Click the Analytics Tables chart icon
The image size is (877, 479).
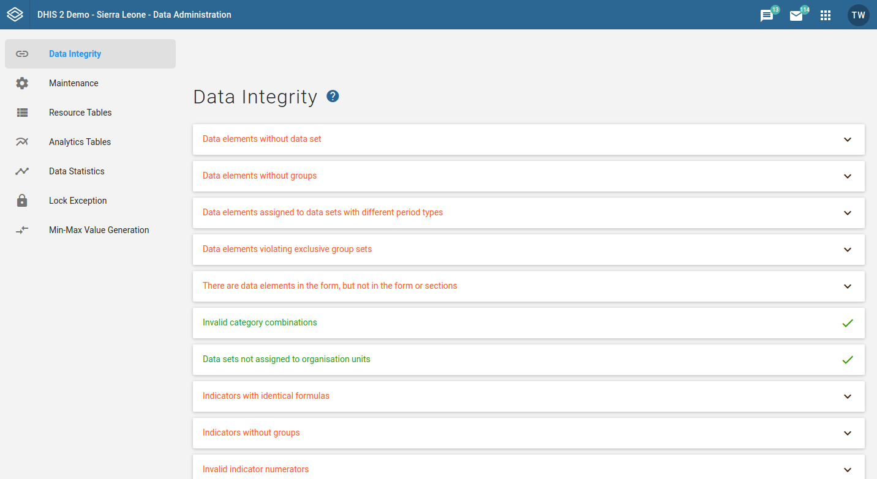tap(22, 141)
